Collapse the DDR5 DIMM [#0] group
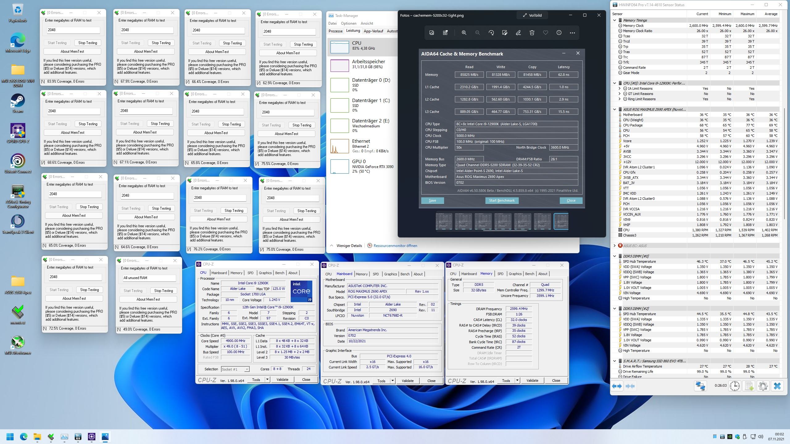This screenshot has height=444, width=790. click(x=615, y=256)
